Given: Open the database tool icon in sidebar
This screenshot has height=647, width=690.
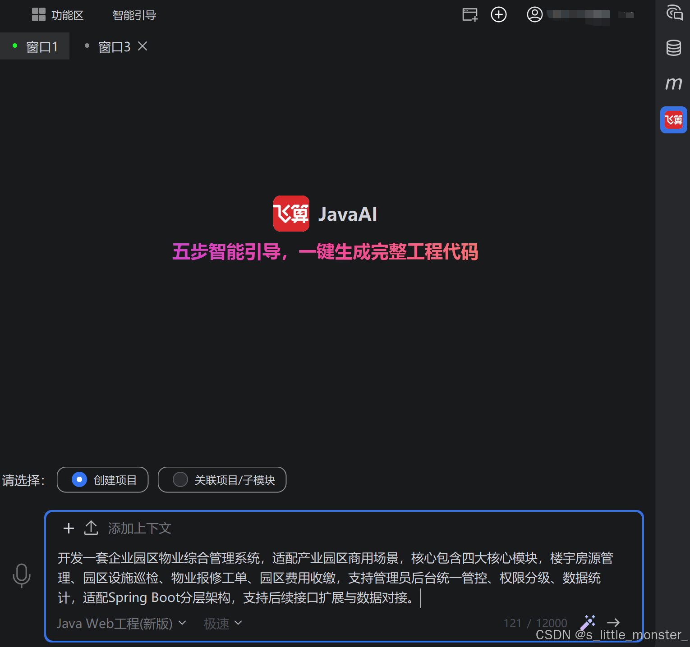Looking at the screenshot, I should (x=674, y=47).
